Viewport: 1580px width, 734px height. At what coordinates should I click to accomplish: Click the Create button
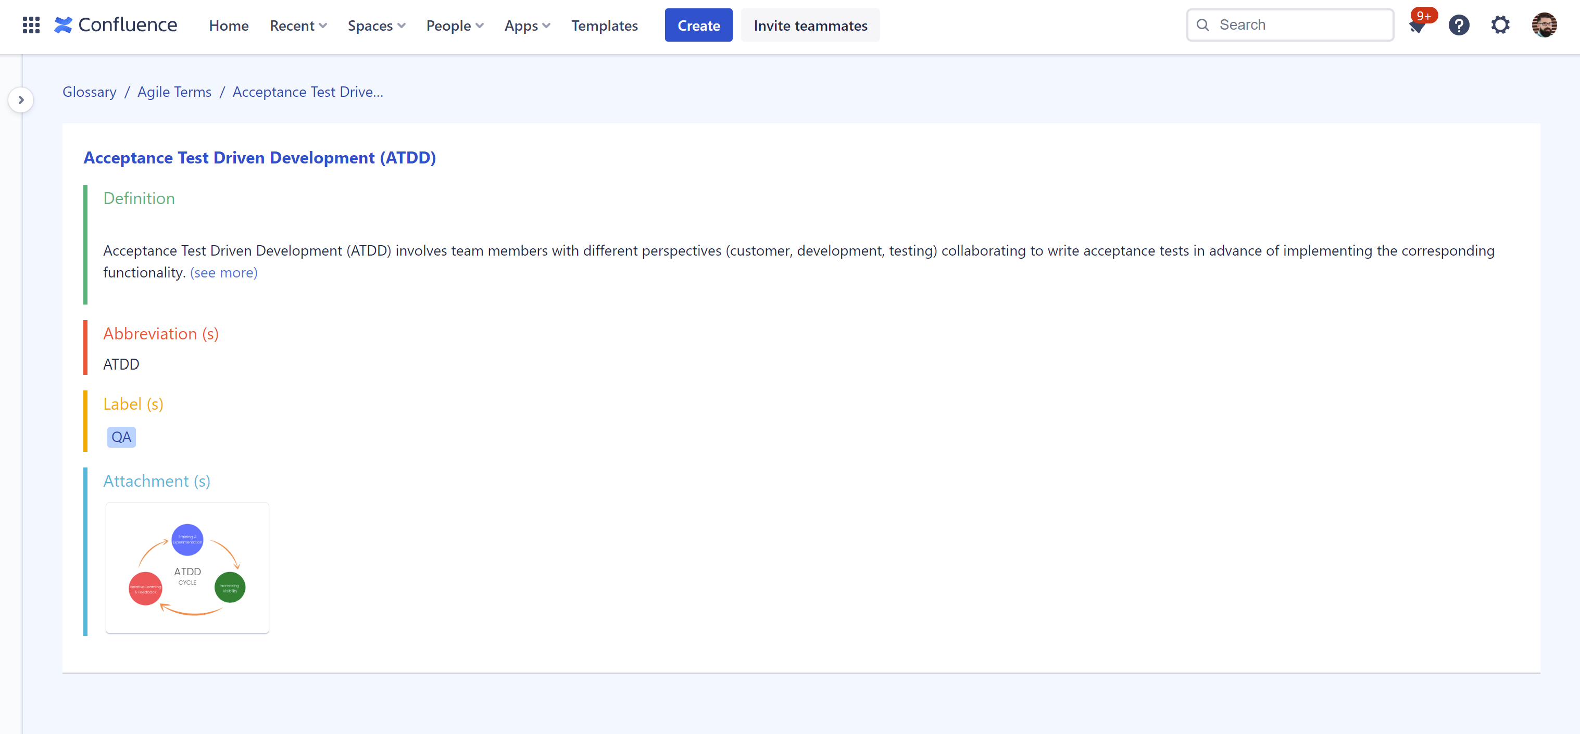[x=698, y=25]
